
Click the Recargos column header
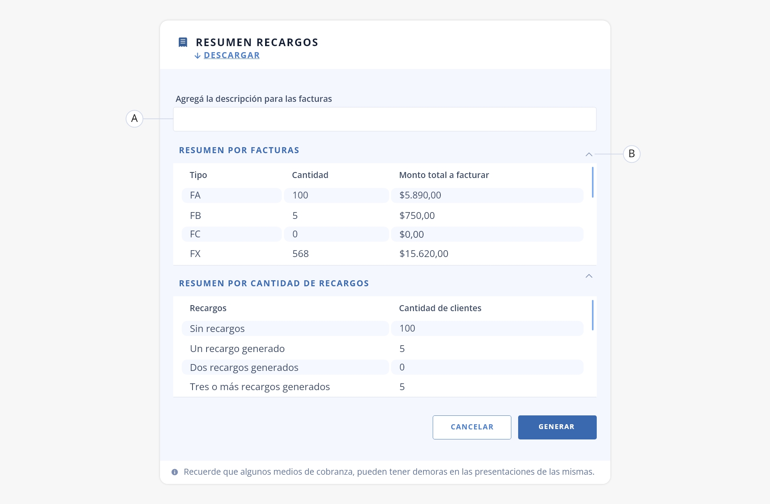pos(208,308)
